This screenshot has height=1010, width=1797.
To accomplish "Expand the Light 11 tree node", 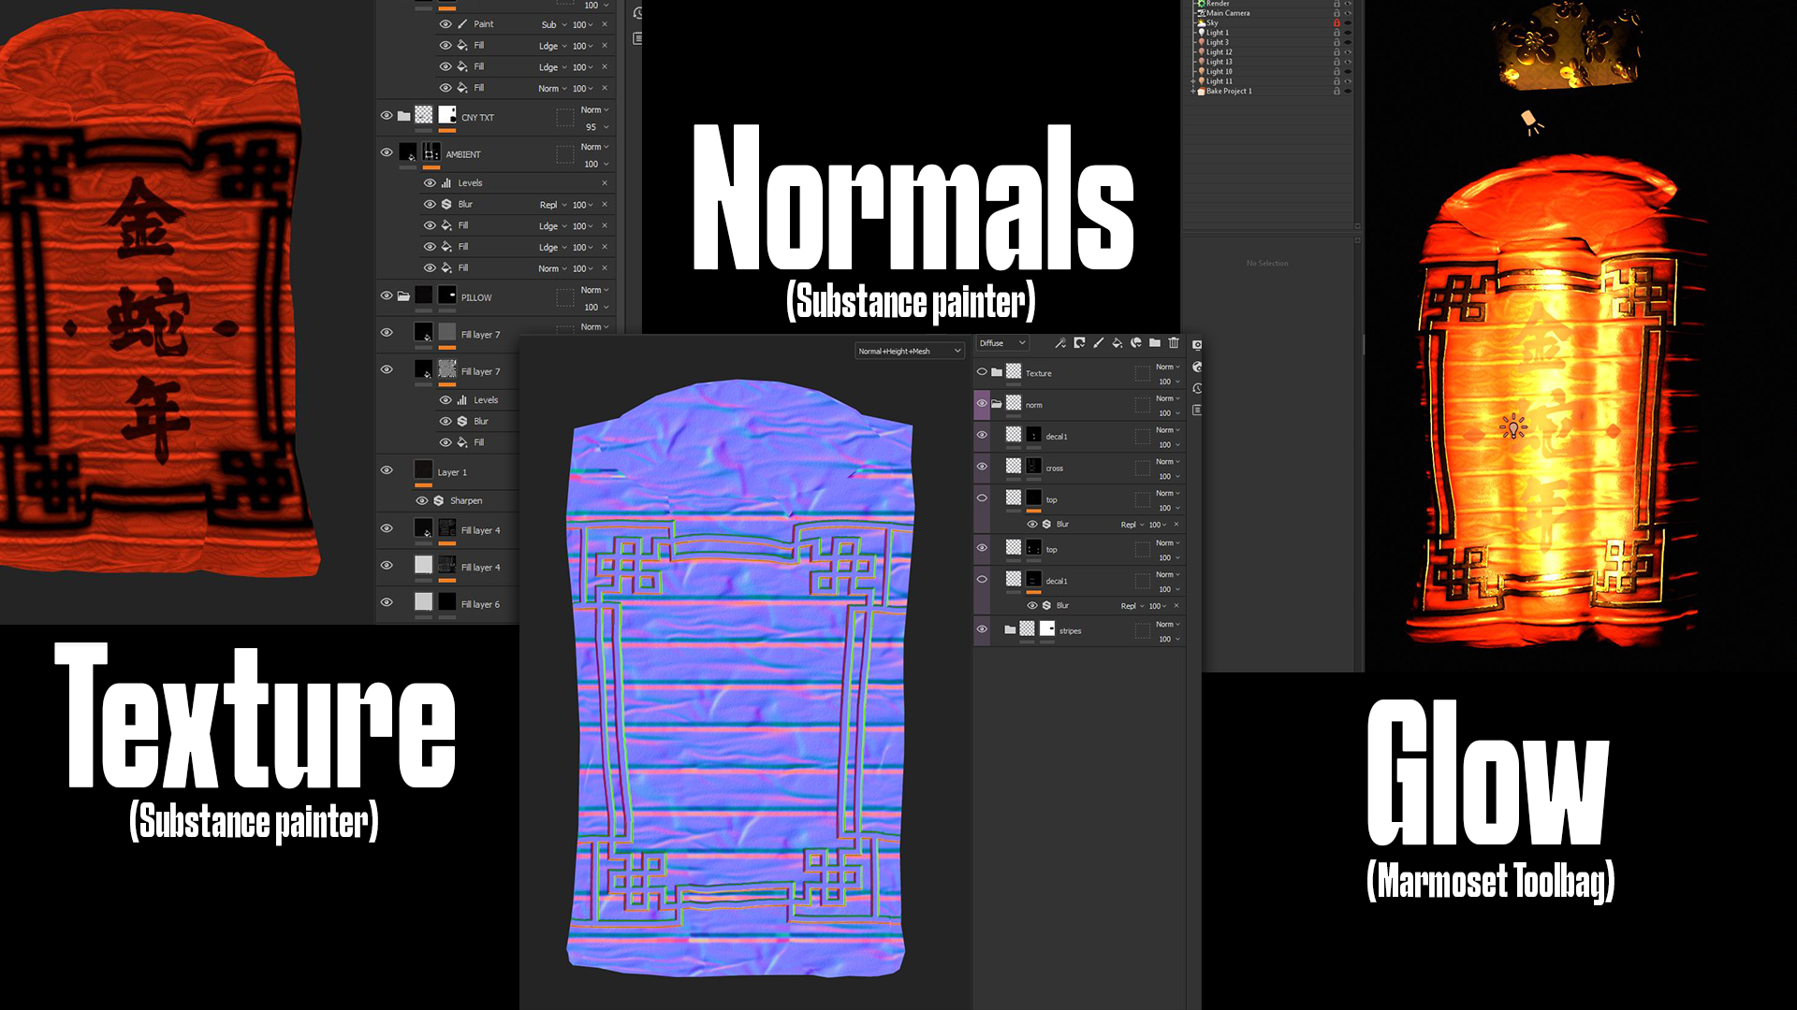I will pyautogui.click(x=1193, y=81).
